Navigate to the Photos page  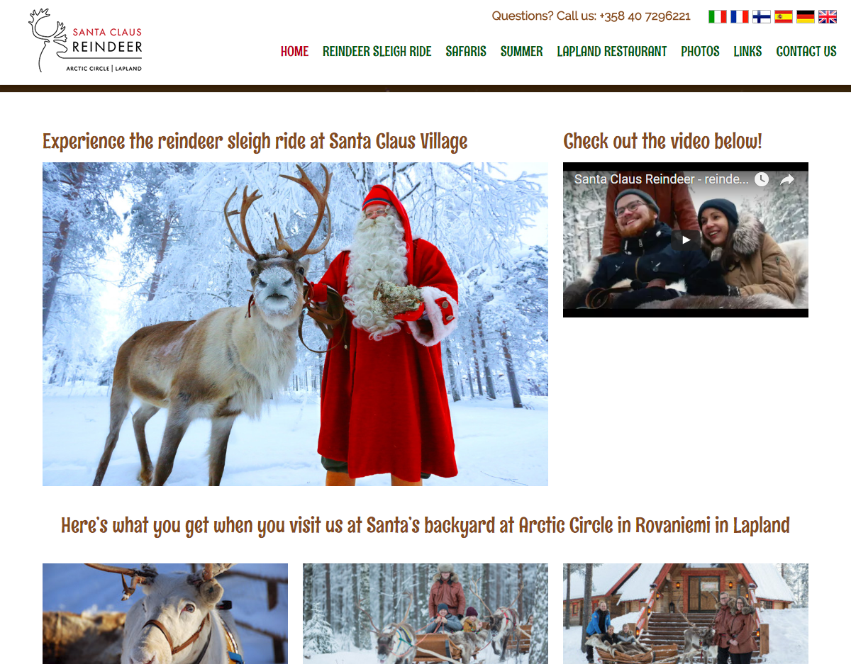click(x=700, y=51)
